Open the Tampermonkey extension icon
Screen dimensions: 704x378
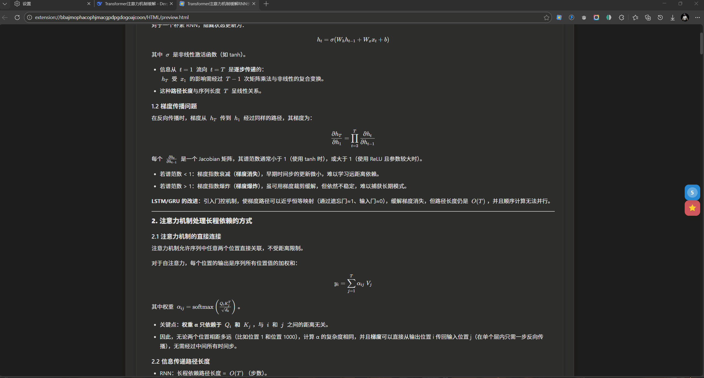pyautogui.click(x=584, y=17)
